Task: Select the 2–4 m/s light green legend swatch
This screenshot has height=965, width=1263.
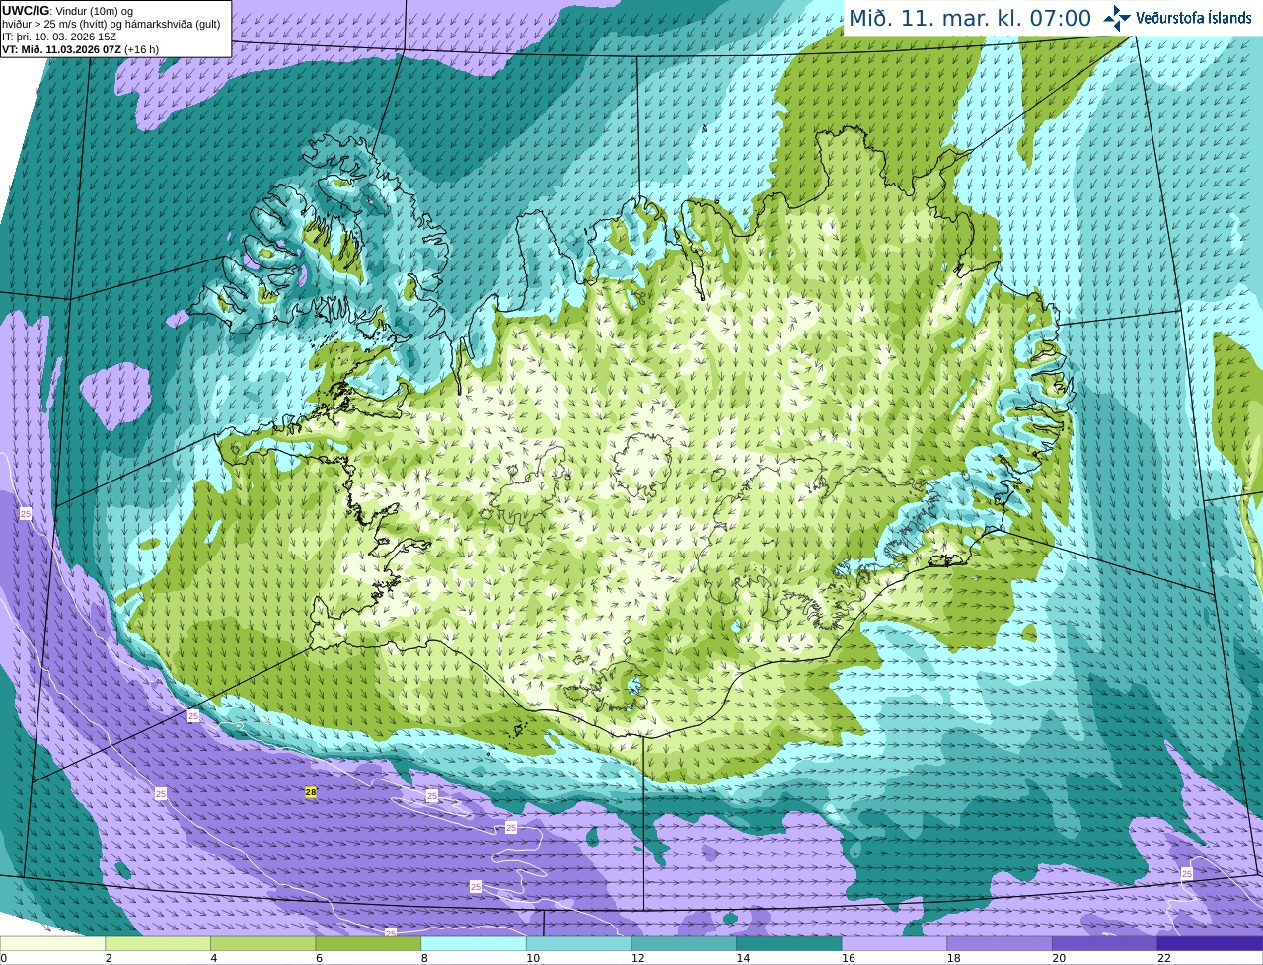Action: [x=158, y=943]
